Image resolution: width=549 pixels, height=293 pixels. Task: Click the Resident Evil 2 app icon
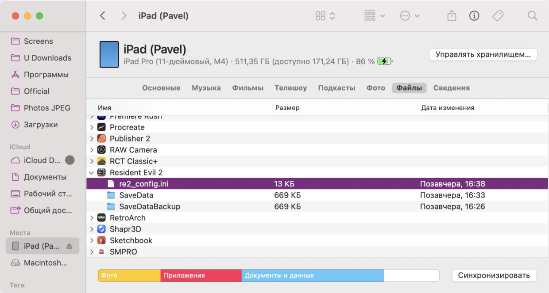click(x=101, y=172)
